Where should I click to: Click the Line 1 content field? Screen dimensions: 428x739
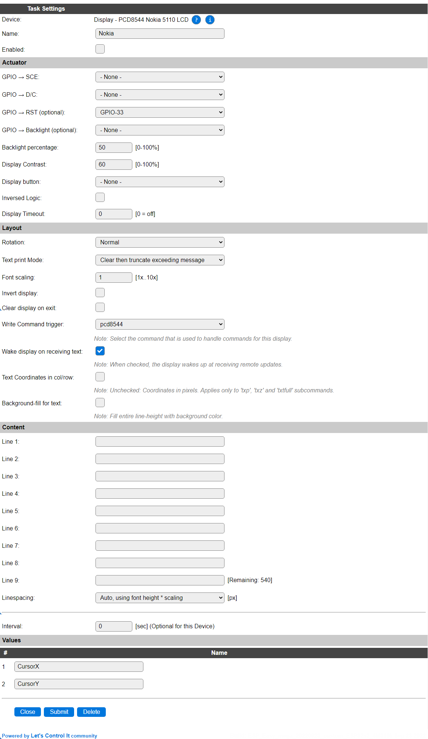tap(160, 441)
